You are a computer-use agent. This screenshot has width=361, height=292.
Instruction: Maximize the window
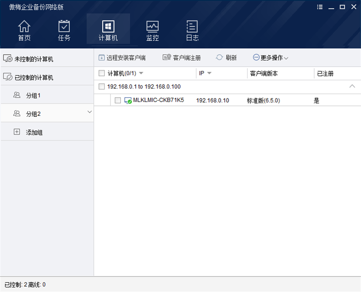(x=342, y=7)
